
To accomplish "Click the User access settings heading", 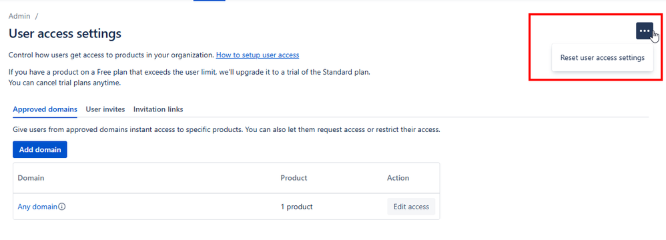I will [65, 33].
